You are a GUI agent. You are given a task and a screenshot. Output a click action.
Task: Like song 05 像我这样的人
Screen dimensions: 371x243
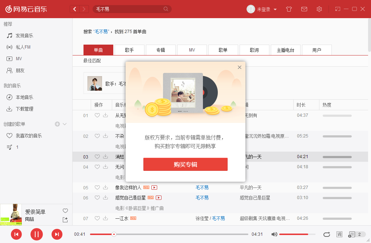pyautogui.click(x=97, y=188)
